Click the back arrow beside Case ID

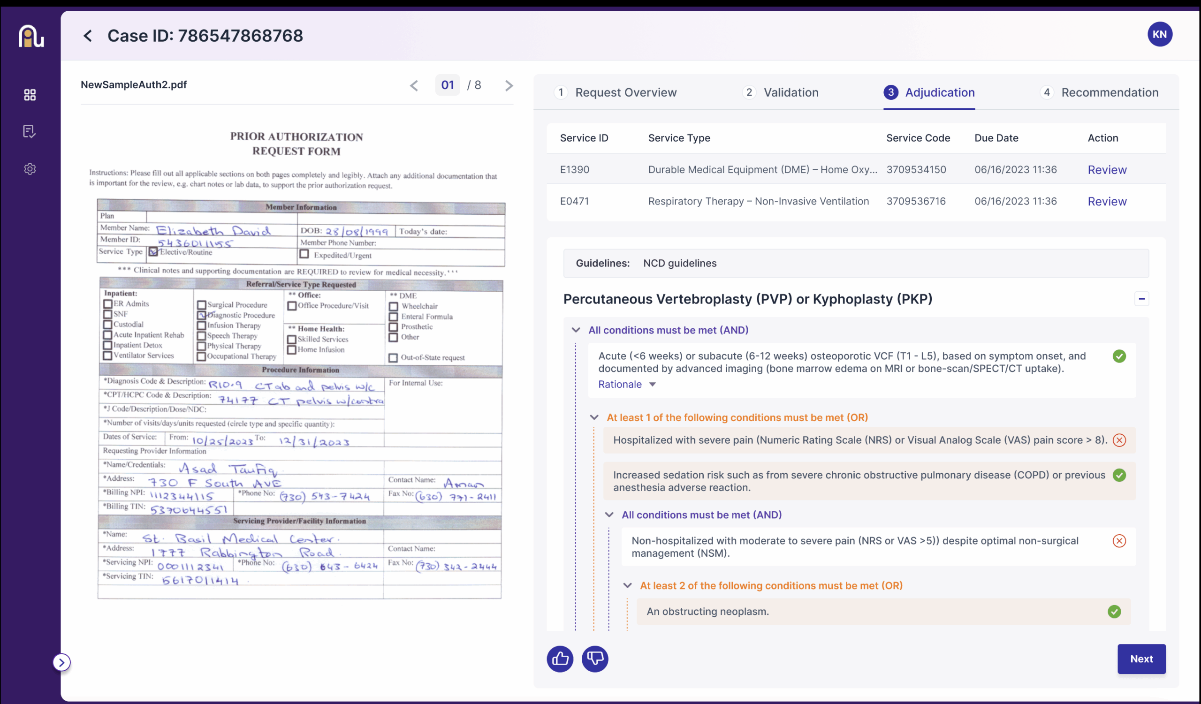88,36
